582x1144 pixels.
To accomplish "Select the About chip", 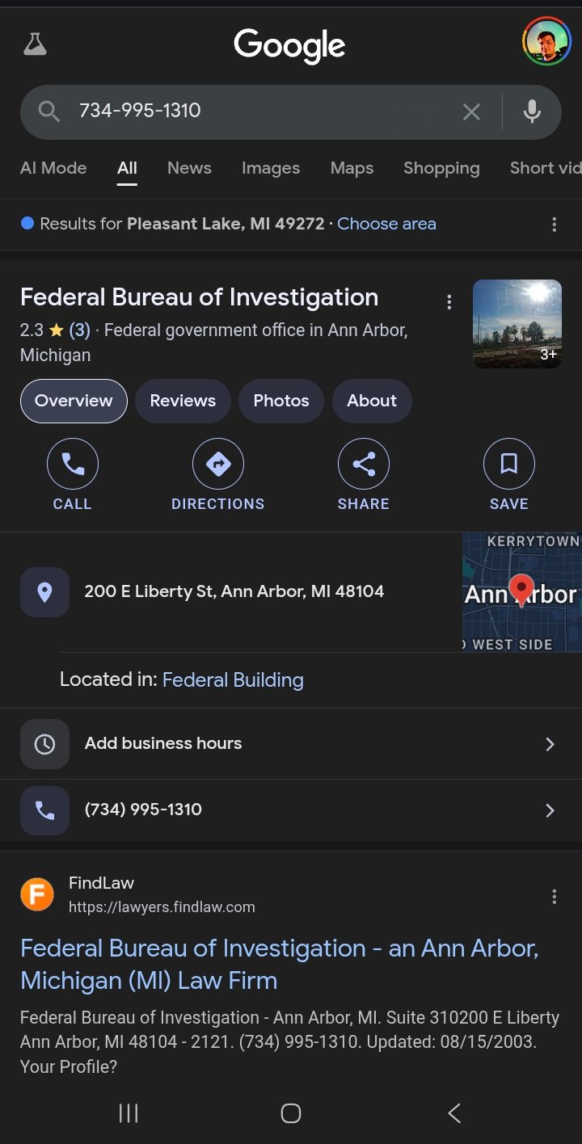I will coord(372,401).
